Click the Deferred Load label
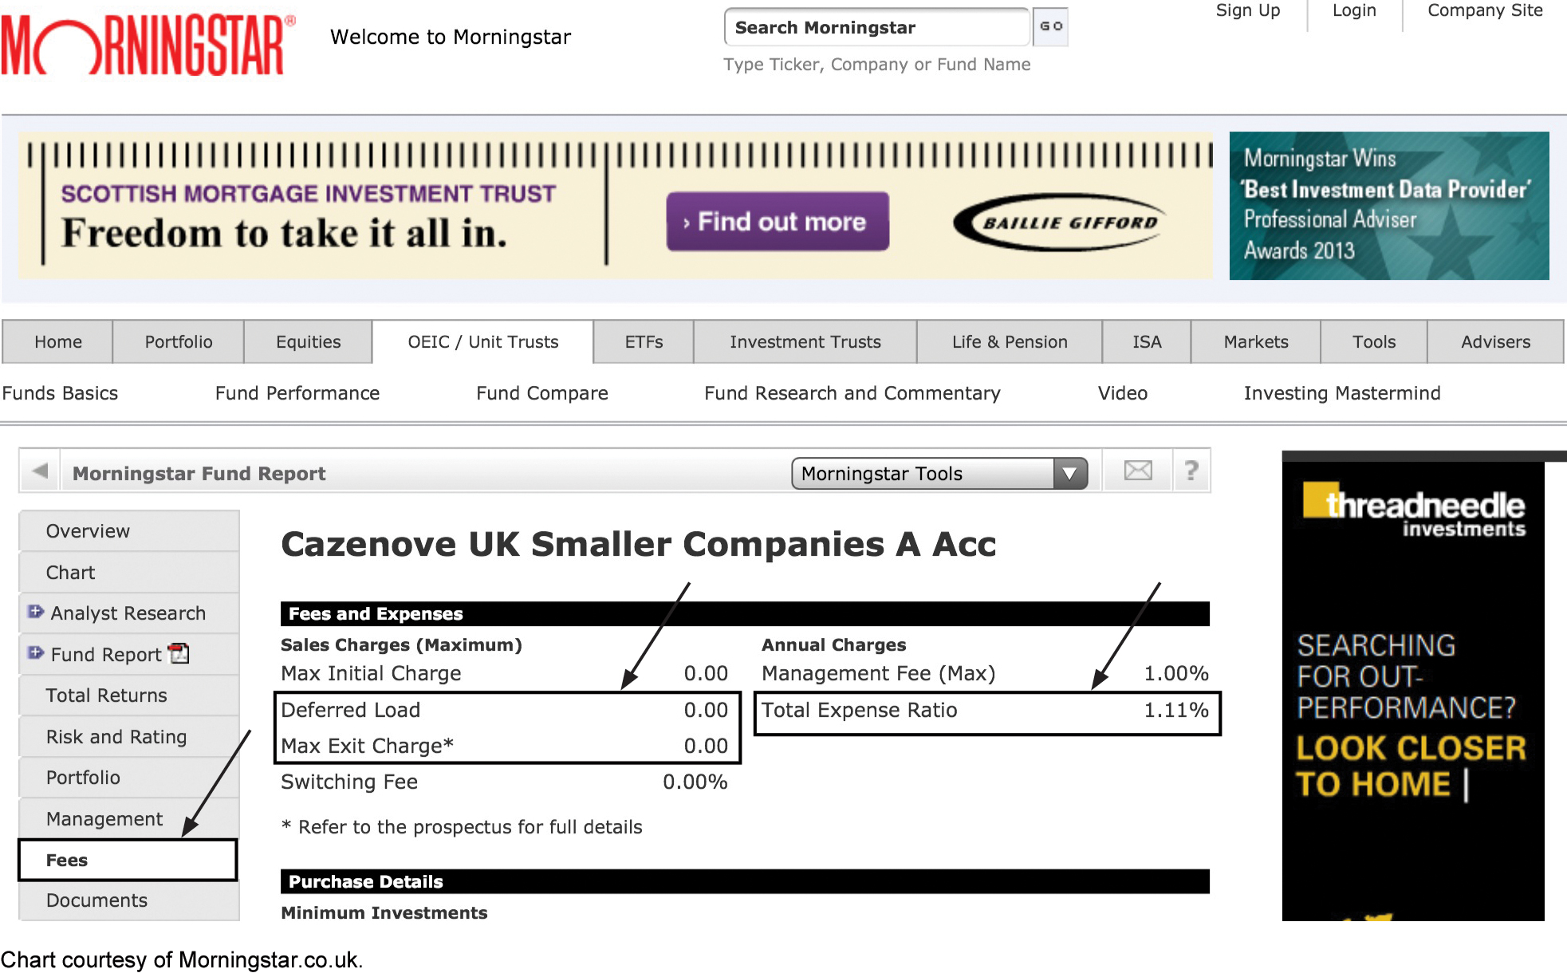This screenshot has width=1567, height=973. coord(351,711)
